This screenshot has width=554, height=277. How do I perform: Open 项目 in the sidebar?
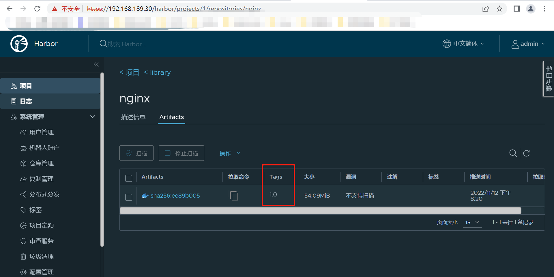click(50, 86)
